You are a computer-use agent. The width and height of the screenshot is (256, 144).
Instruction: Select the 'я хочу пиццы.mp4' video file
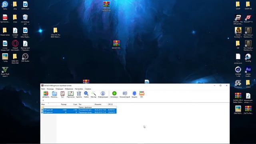tap(5, 45)
